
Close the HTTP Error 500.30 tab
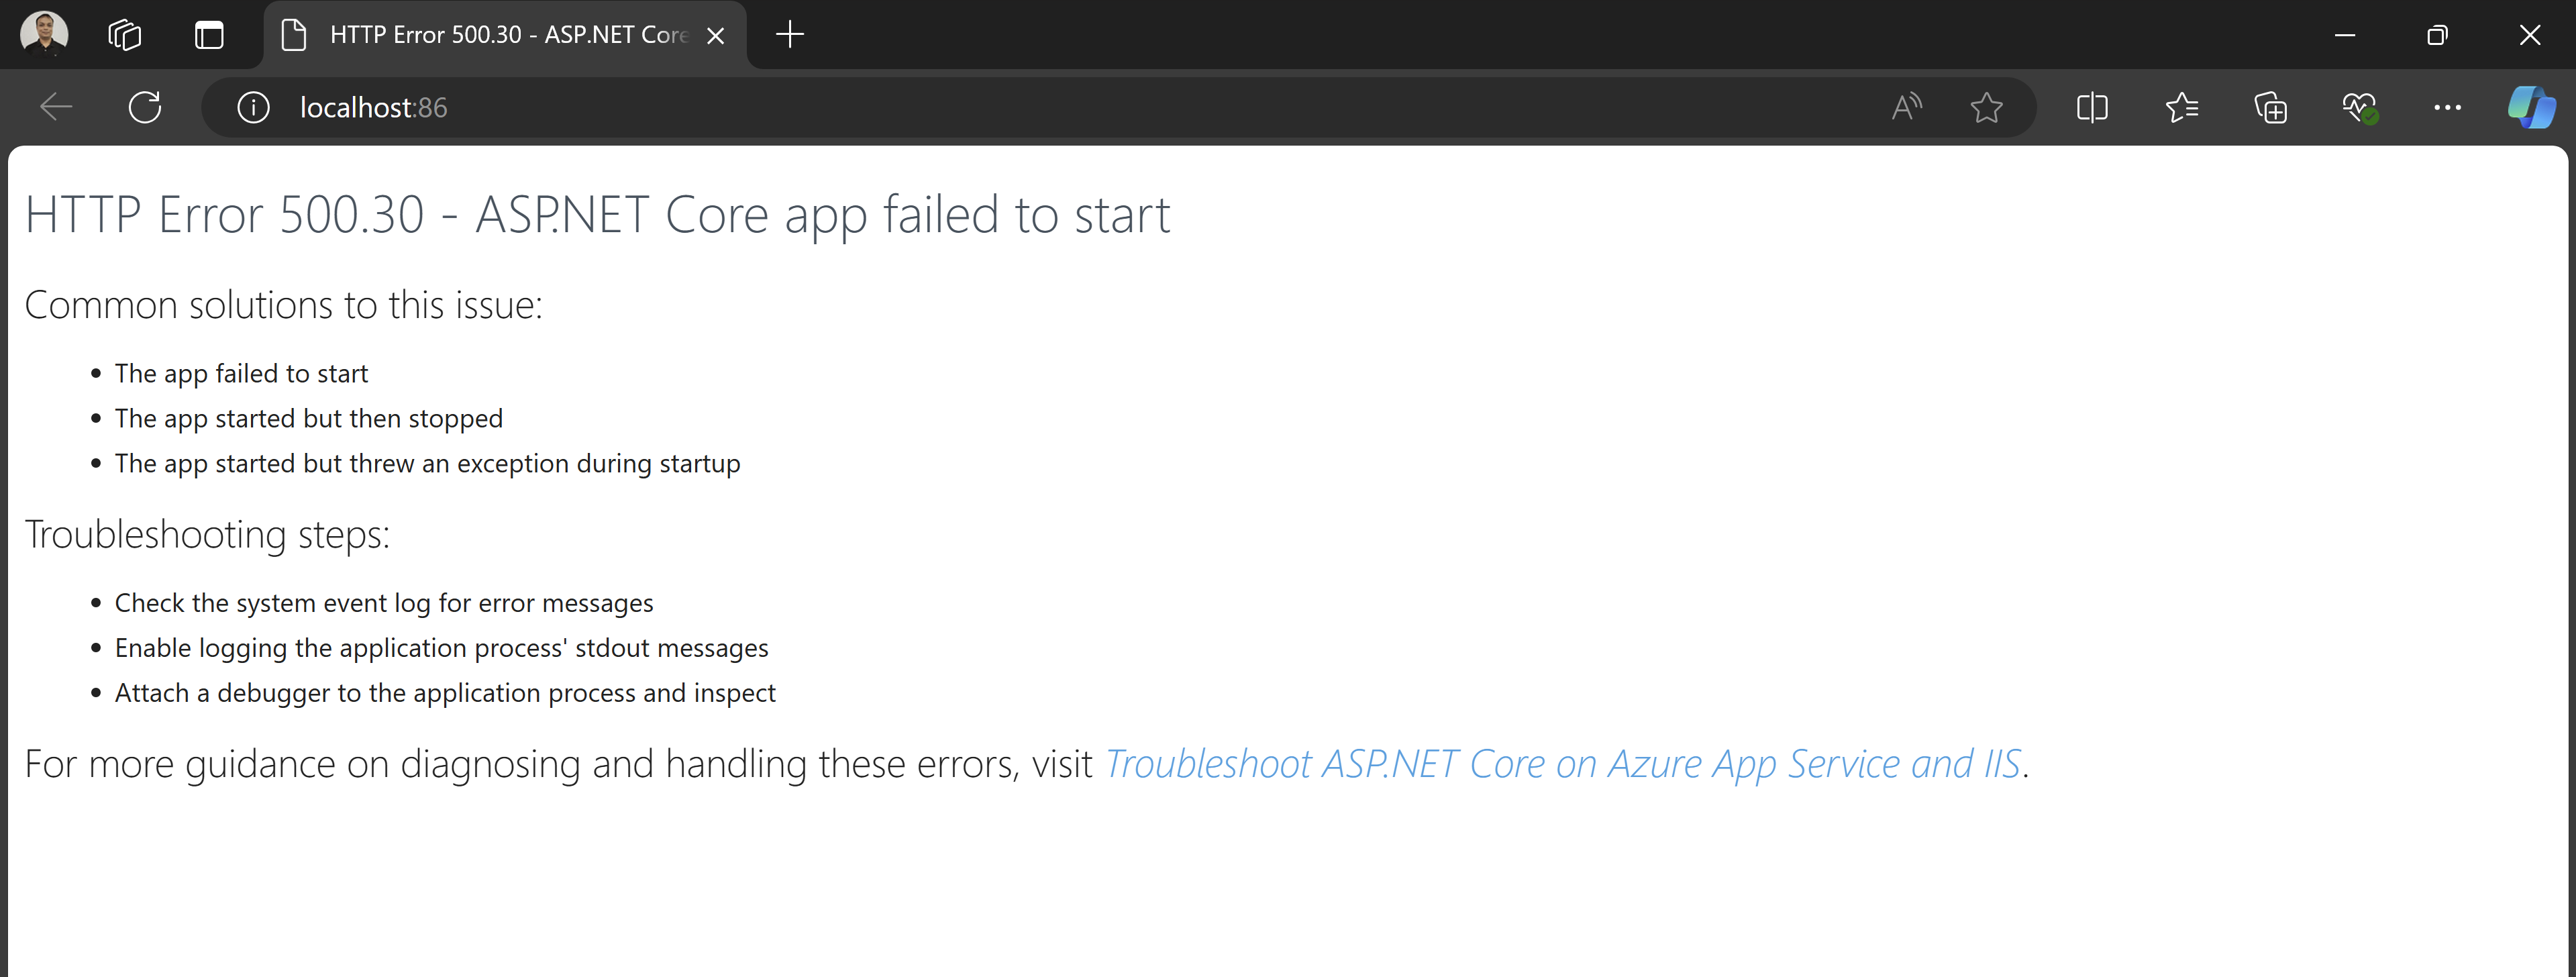click(716, 35)
